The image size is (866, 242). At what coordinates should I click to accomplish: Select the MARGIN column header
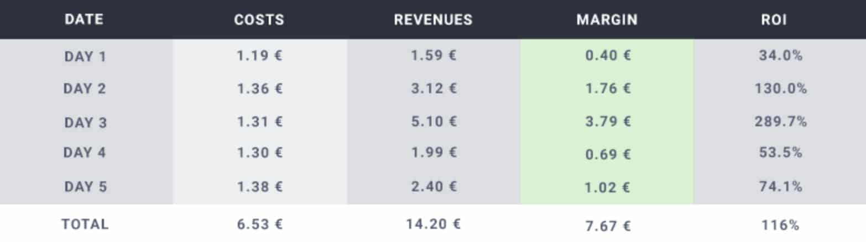coord(607,20)
